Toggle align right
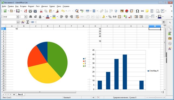 pos(71,17)
